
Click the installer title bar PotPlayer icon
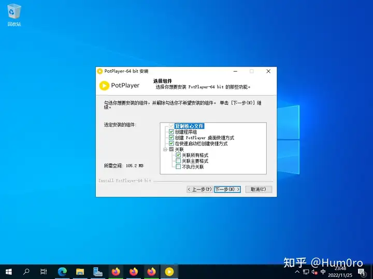[100, 71]
